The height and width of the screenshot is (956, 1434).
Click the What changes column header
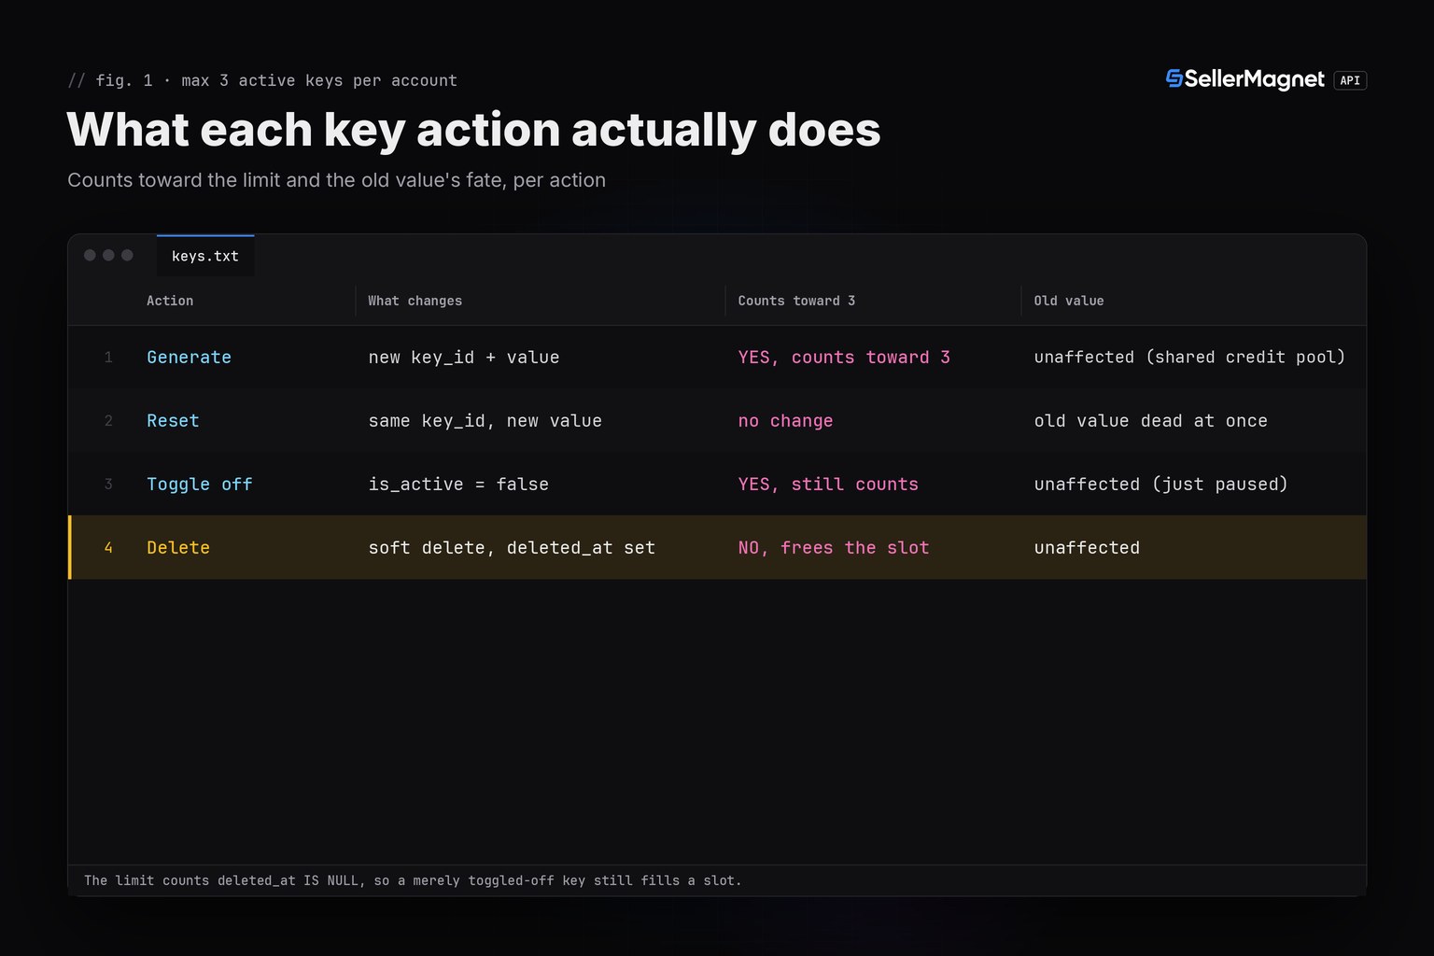[x=415, y=301]
